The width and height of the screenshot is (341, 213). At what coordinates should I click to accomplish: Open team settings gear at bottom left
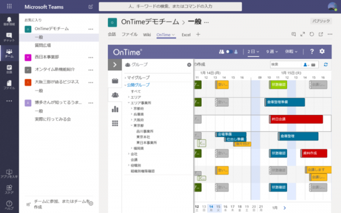pos(91,203)
